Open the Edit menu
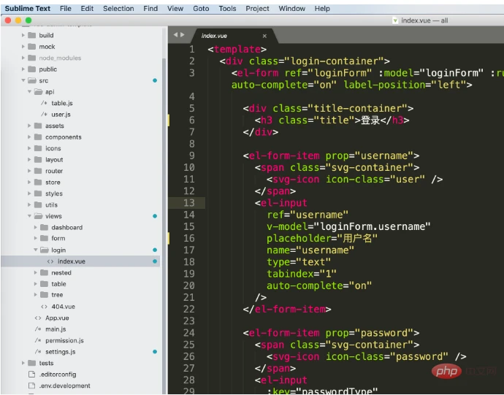This screenshot has width=504, height=395. [87, 9]
